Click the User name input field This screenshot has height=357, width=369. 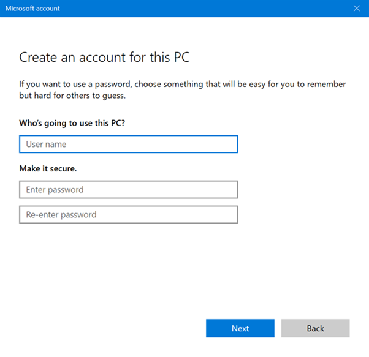tap(128, 144)
